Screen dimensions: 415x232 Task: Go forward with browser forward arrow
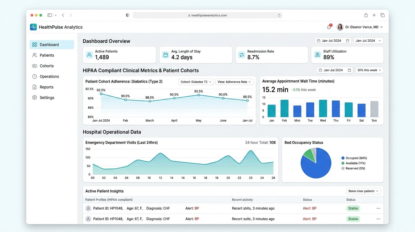tap(71, 15)
